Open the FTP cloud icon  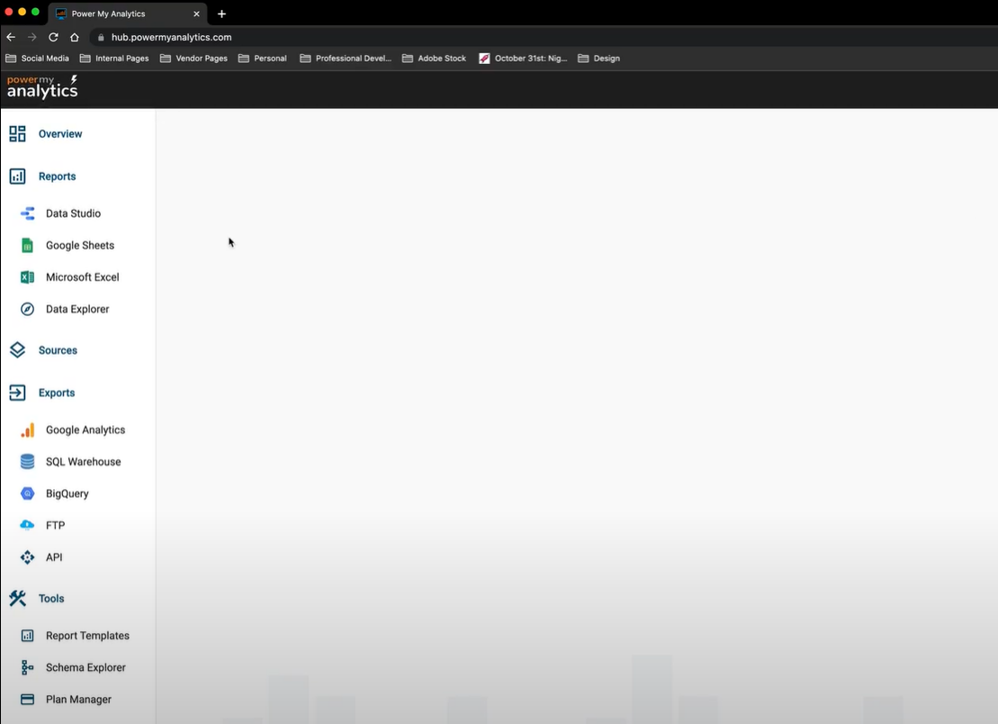[x=27, y=525]
